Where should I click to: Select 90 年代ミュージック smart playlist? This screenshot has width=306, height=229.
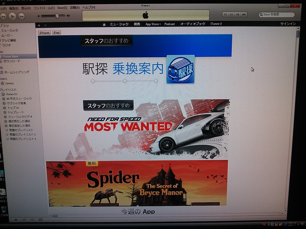pyautogui.click(x=19, y=99)
